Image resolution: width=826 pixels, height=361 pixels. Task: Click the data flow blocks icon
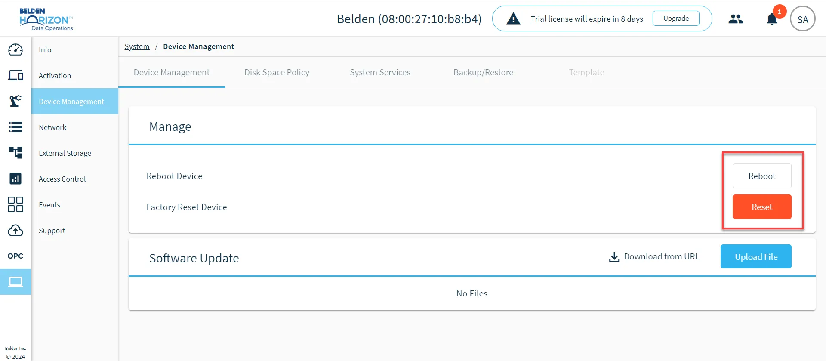[x=15, y=153]
